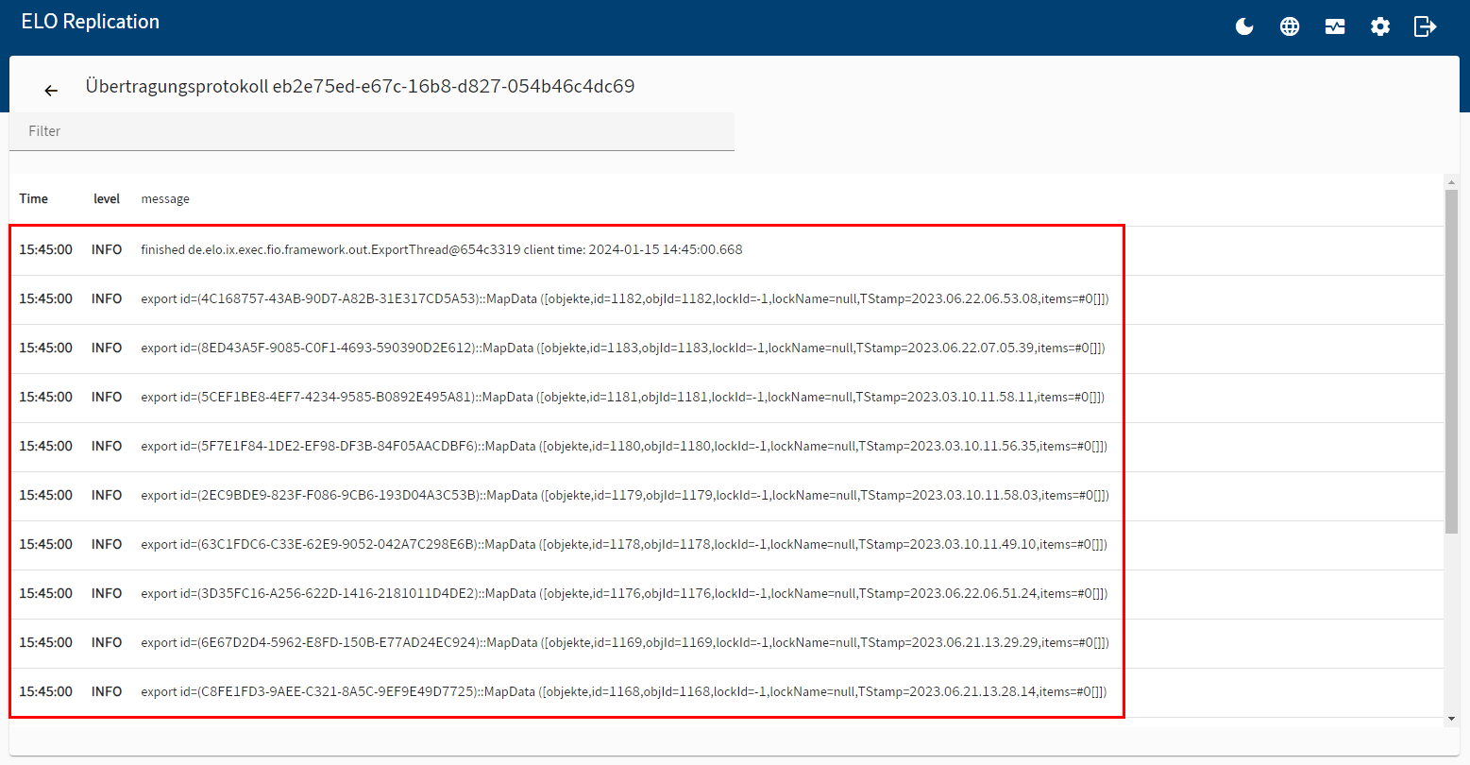Click INFO level in the ExportThread row

tap(107, 249)
